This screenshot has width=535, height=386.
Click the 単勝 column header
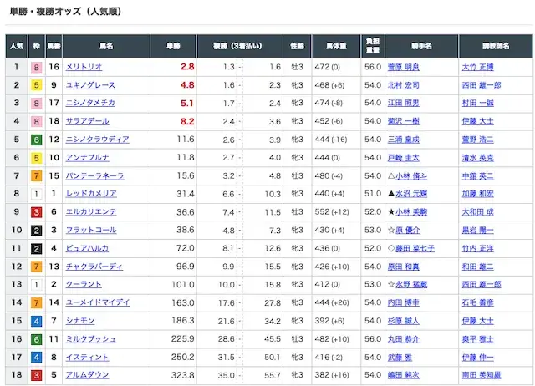tap(173, 46)
